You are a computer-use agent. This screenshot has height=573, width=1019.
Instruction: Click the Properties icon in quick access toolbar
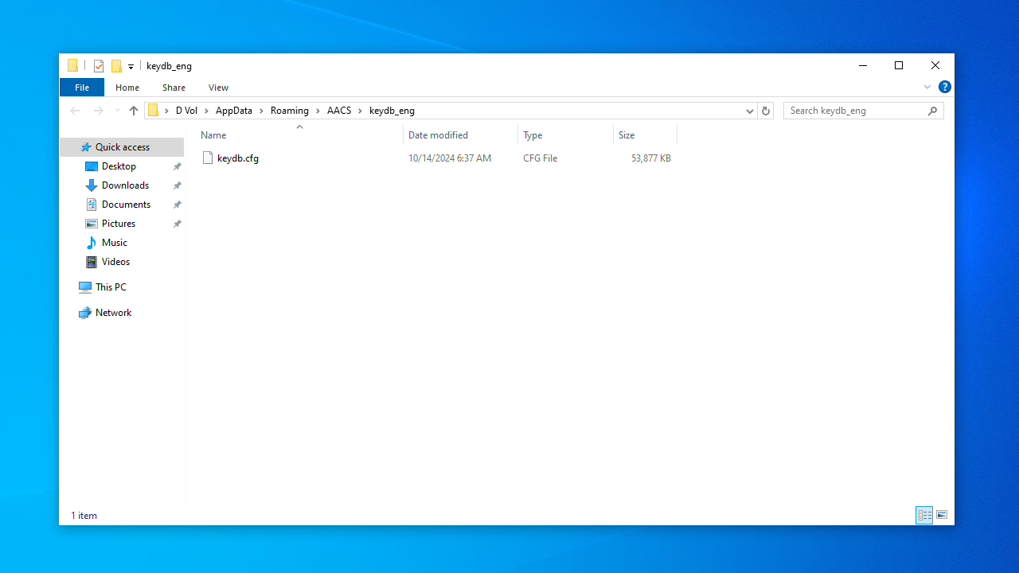pyautogui.click(x=99, y=66)
